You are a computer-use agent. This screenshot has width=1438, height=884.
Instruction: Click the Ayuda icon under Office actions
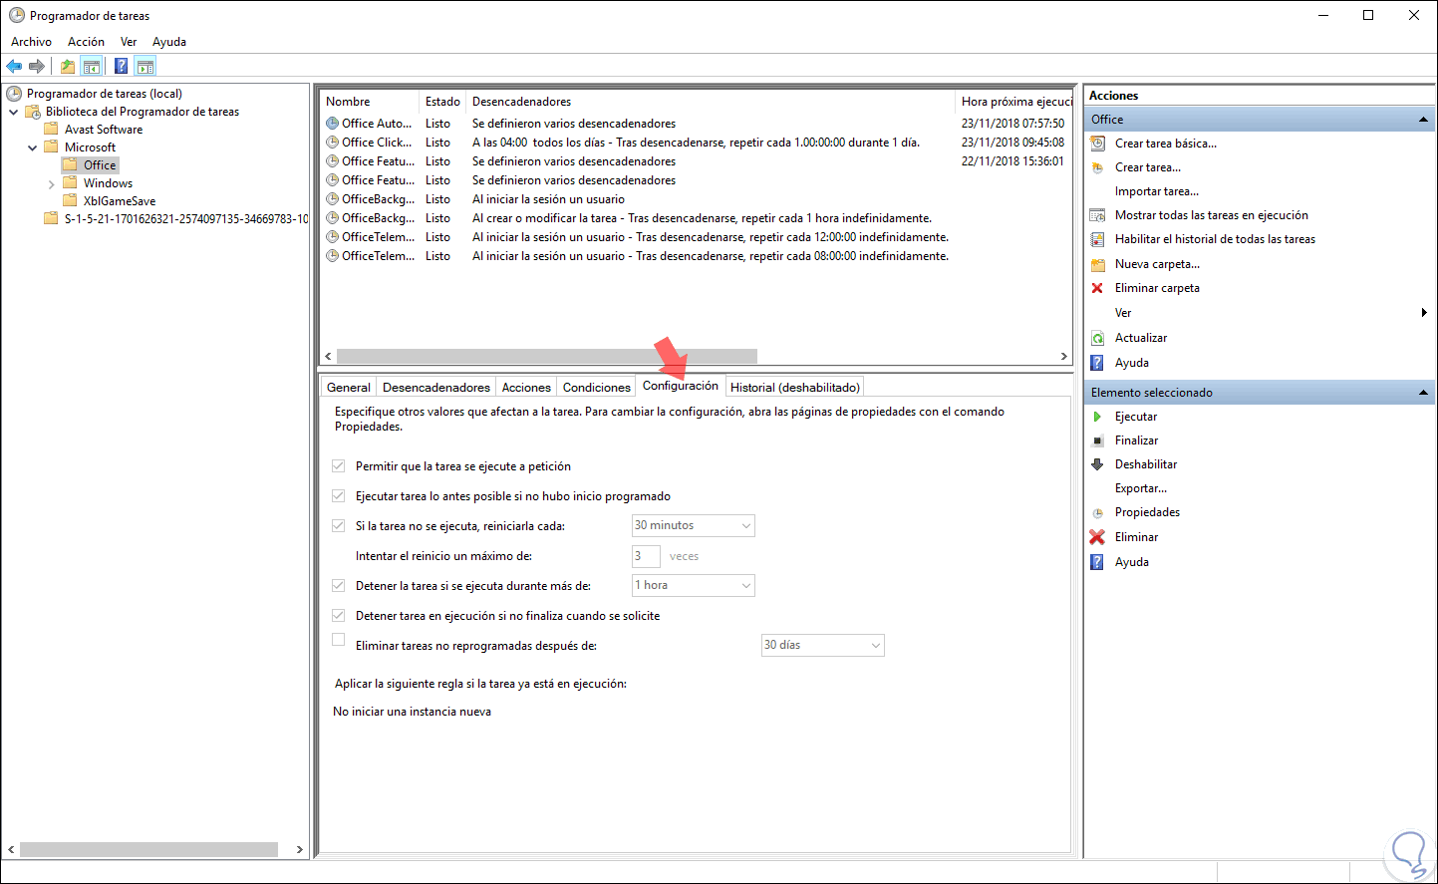pos(1097,363)
